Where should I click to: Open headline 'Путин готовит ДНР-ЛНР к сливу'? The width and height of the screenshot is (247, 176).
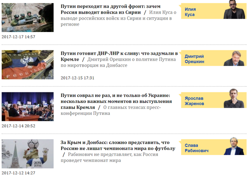[119, 56]
